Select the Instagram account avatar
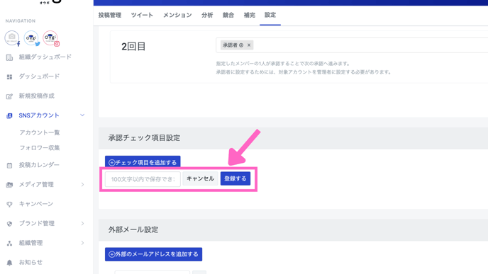Viewport: 488px width, 274px height. pyautogui.click(x=50, y=38)
